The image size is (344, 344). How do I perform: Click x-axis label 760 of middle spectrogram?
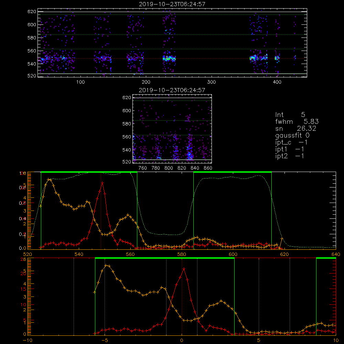click(x=143, y=168)
